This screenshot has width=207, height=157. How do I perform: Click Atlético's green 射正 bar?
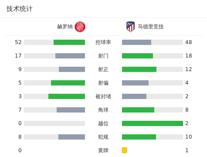(139, 69)
